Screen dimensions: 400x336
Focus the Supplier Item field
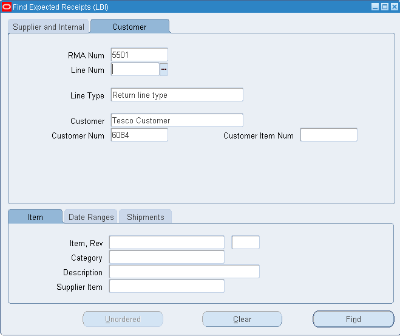[167, 286]
